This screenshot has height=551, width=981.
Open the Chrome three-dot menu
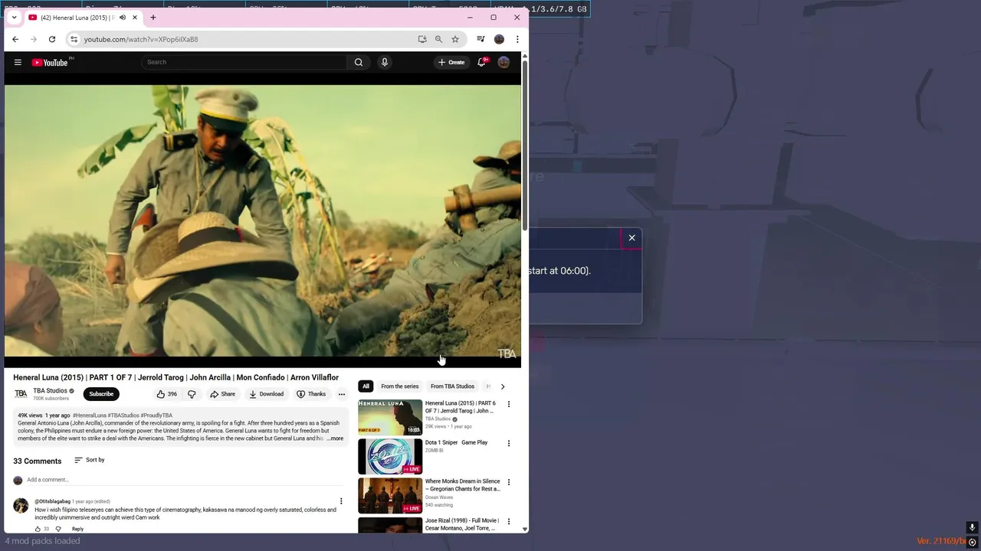pos(517,39)
